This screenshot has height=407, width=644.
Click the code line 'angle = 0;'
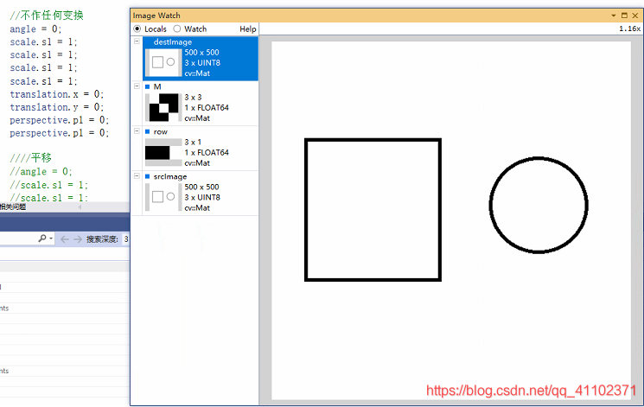pos(35,29)
